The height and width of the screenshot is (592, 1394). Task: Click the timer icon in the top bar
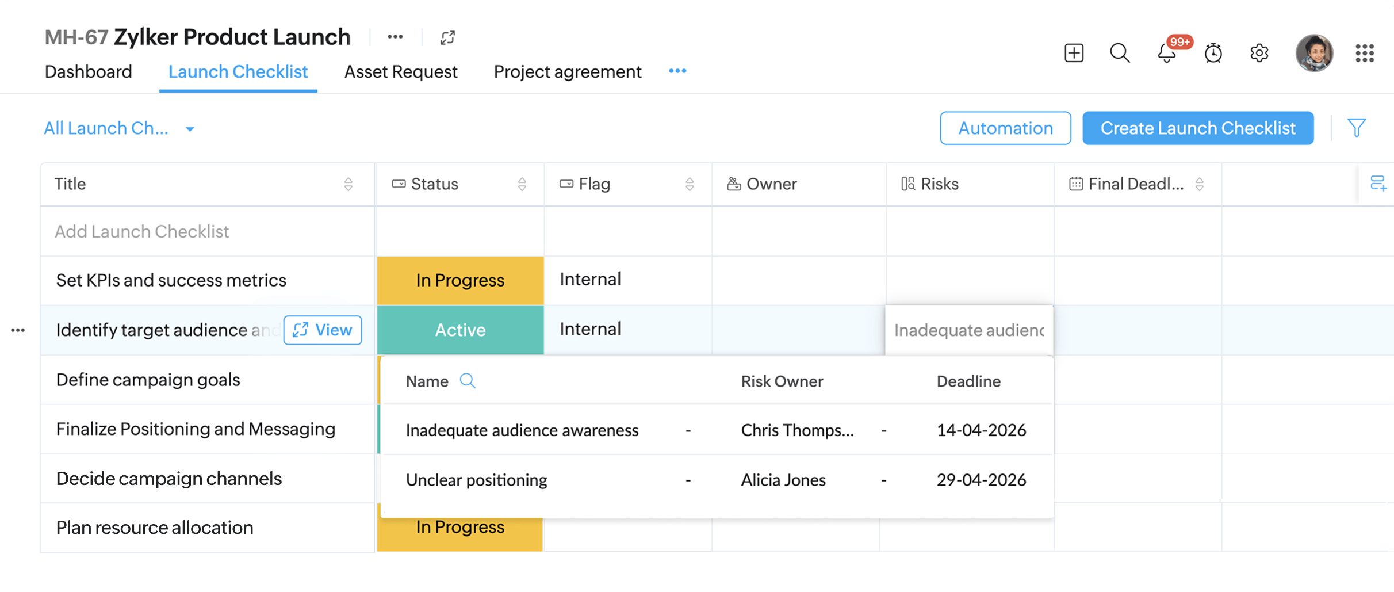(1212, 53)
